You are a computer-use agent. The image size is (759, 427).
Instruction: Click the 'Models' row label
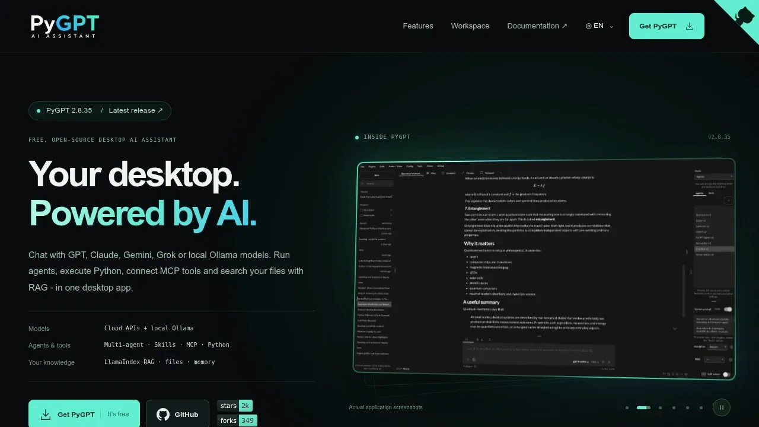click(39, 329)
